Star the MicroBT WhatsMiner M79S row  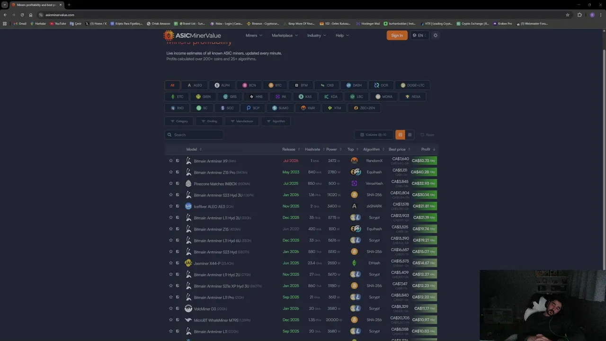pyautogui.click(x=171, y=320)
